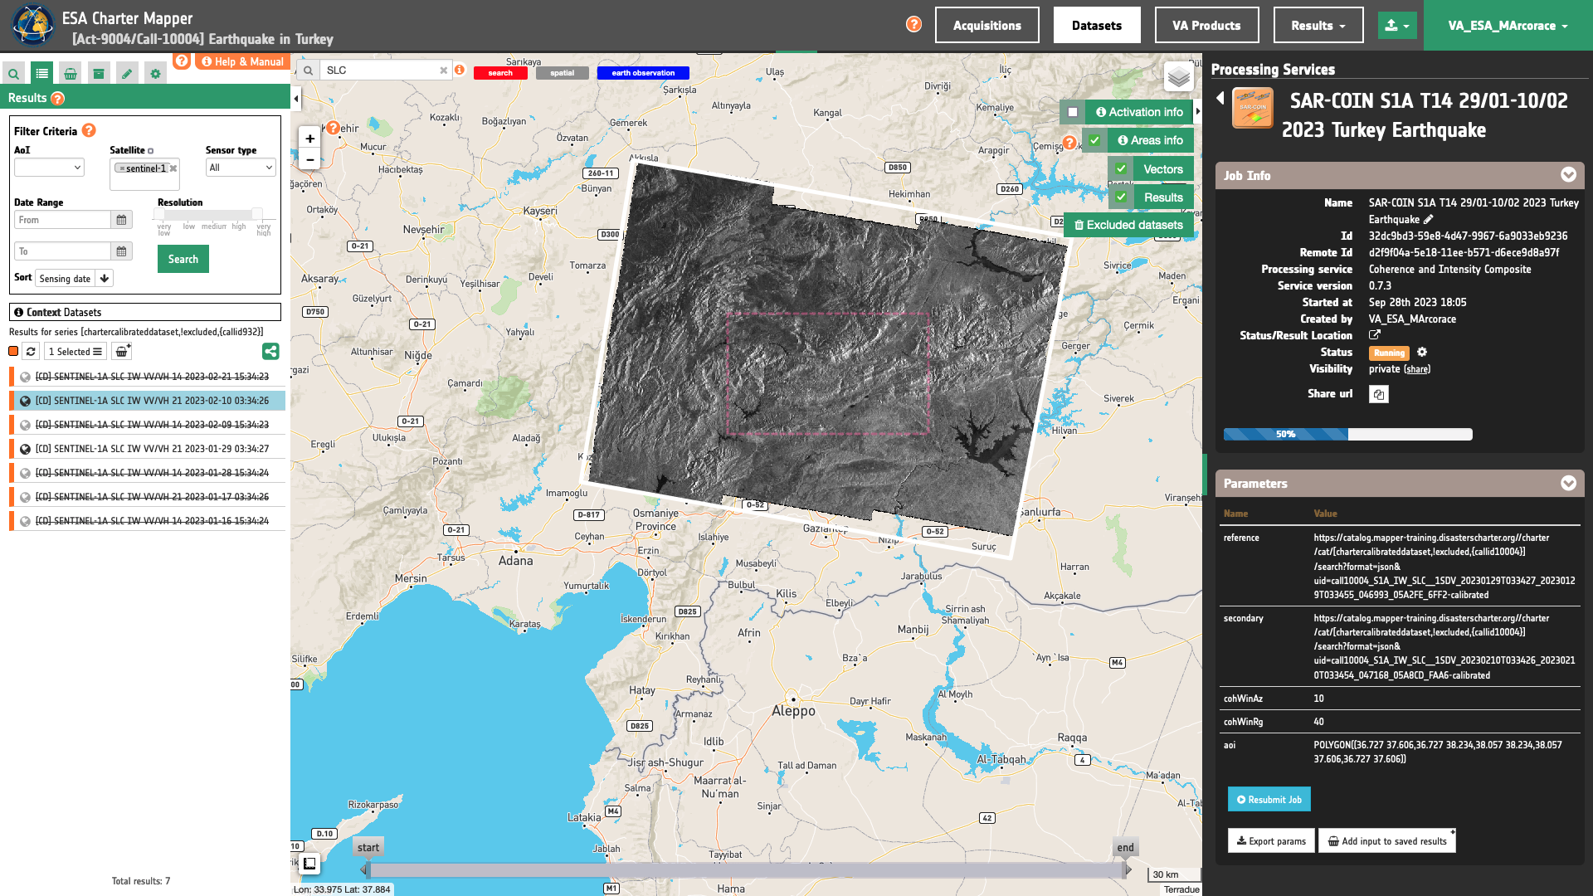1593x896 pixels.
Task: Copy the share URL
Action: click(1379, 394)
